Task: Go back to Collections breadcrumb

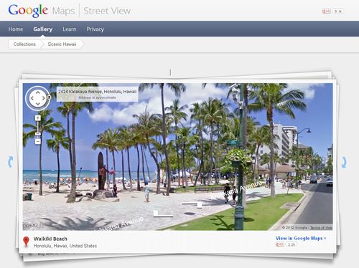Action: [x=24, y=44]
